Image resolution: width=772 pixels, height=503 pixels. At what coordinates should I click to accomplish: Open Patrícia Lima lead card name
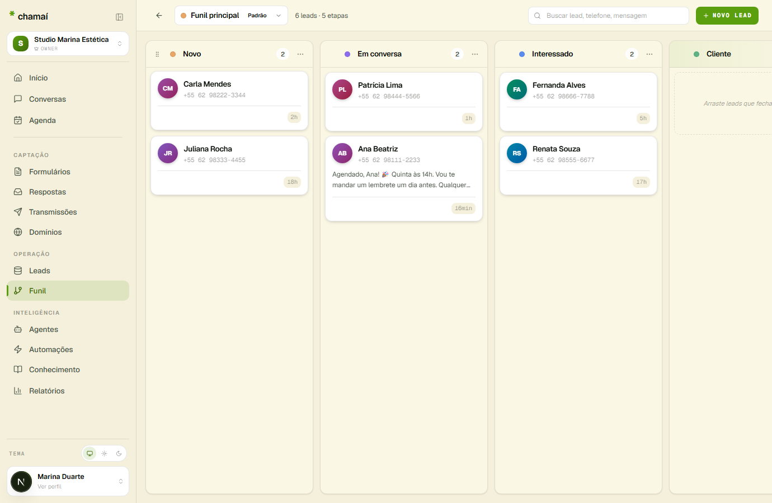[x=380, y=85]
